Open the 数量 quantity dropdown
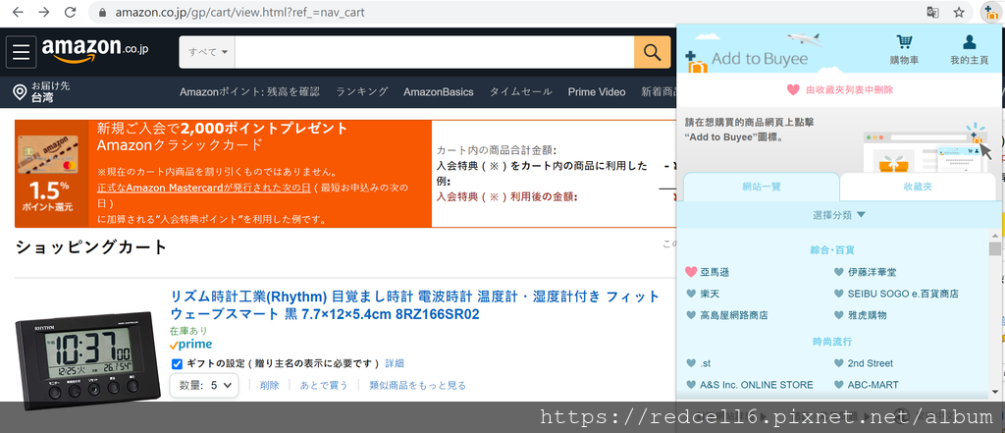Image resolution: width=1005 pixels, height=433 pixels. click(204, 386)
